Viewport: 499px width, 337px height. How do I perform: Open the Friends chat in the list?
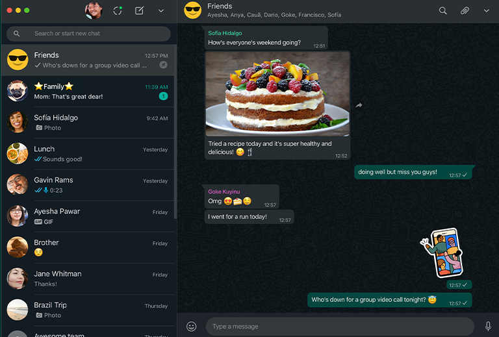point(89,60)
